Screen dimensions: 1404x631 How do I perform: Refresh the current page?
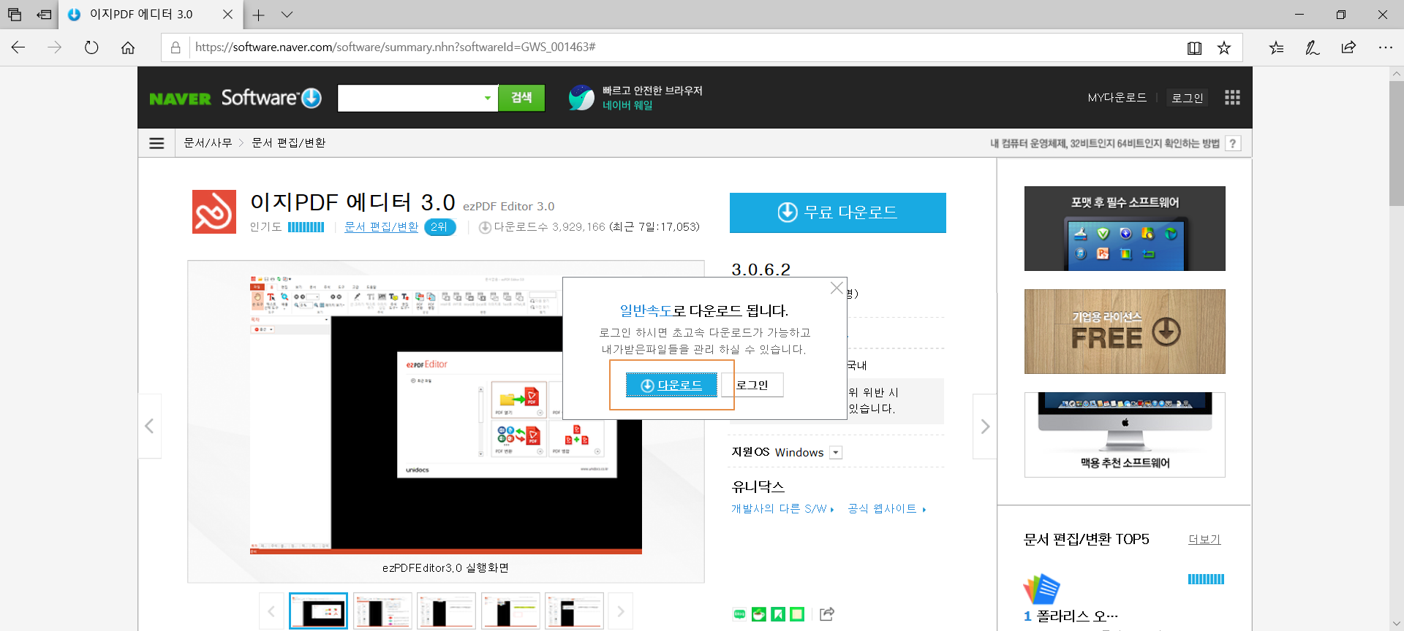(x=91, y=47)
